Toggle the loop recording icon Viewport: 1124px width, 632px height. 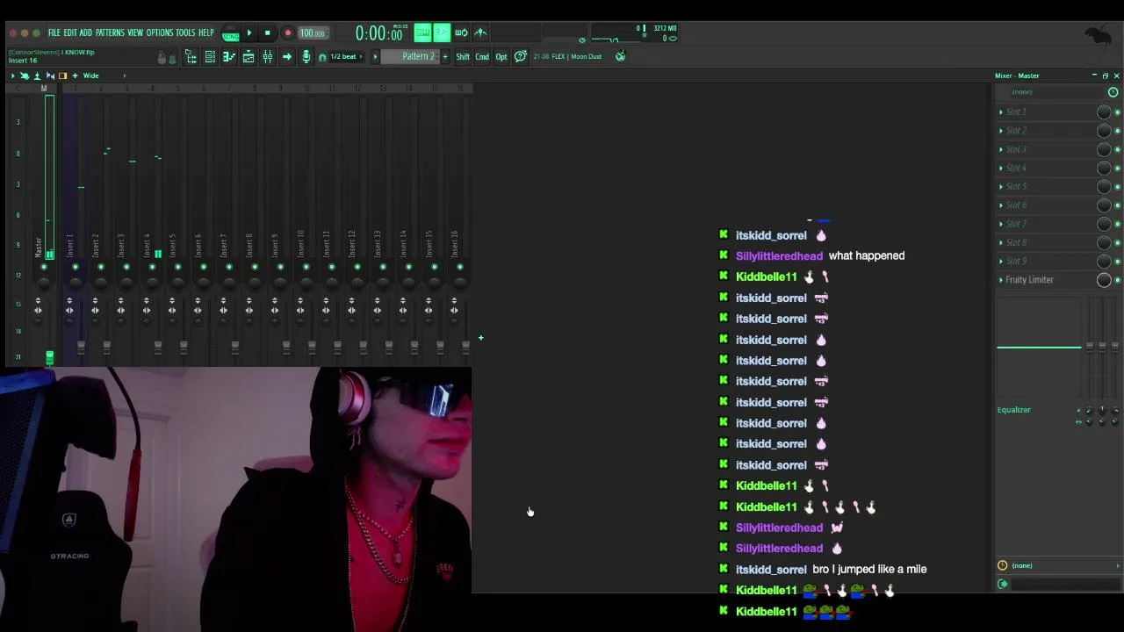461,33
